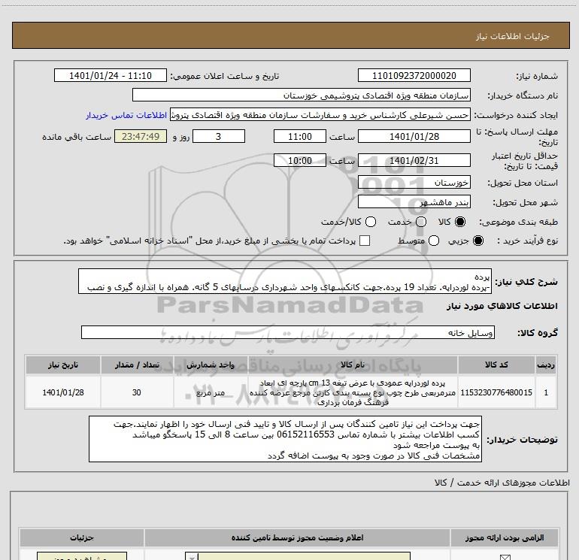Select the جزیی purchase type radio
This screenshot has width=579, height=560.
pos(477,241)
